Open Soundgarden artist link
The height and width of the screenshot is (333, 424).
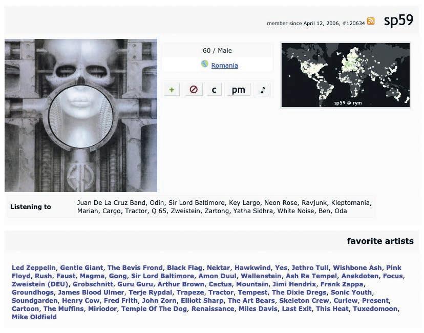tap(35, 301)
